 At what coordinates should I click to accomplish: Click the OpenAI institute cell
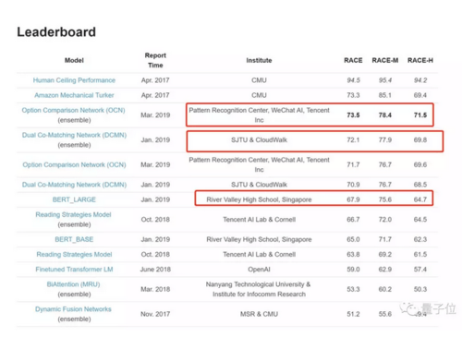coord(259,270)
